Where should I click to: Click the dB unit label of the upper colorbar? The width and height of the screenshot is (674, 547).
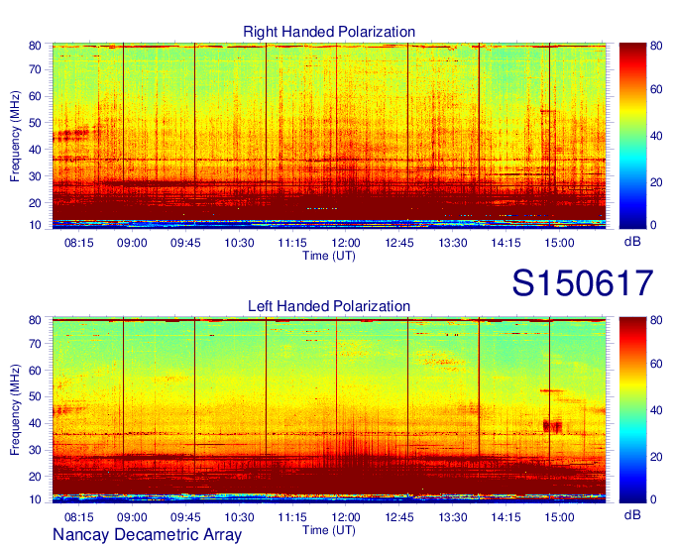click(x=632, y=242)
